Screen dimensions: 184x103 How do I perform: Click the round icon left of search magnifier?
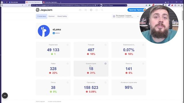coord(97,10)
